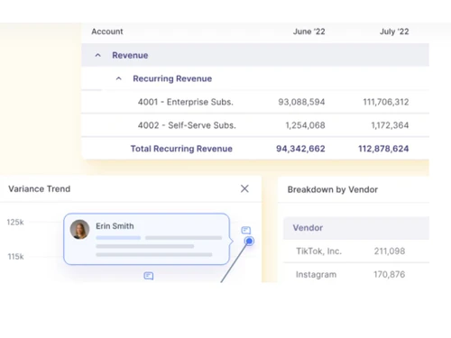Collapse the Recurring Revenue chevron

pyautogui.click(x=119, y=78)
